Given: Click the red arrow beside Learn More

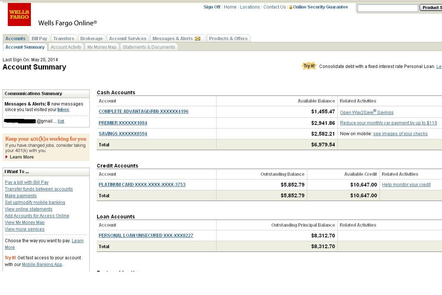Looking at the screenshot, I should [x=6, y=157].
